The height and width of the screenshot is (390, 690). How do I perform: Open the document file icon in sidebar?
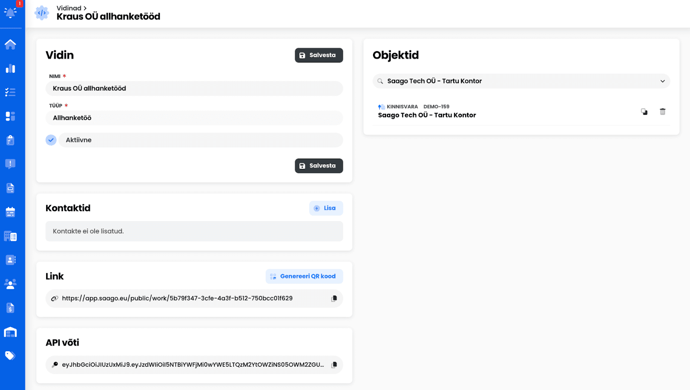(10, 188)
